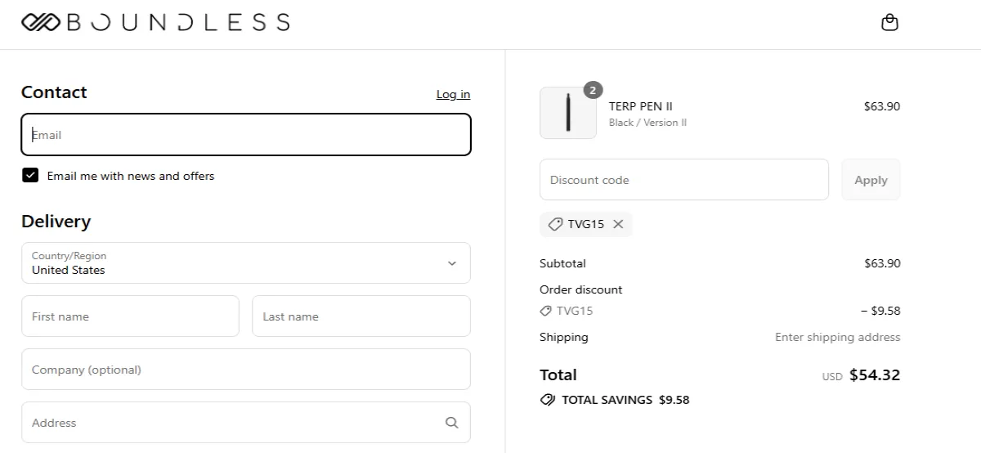Click the address search magnifier icon
Screen dimensions: 981x453
[452, 423]
